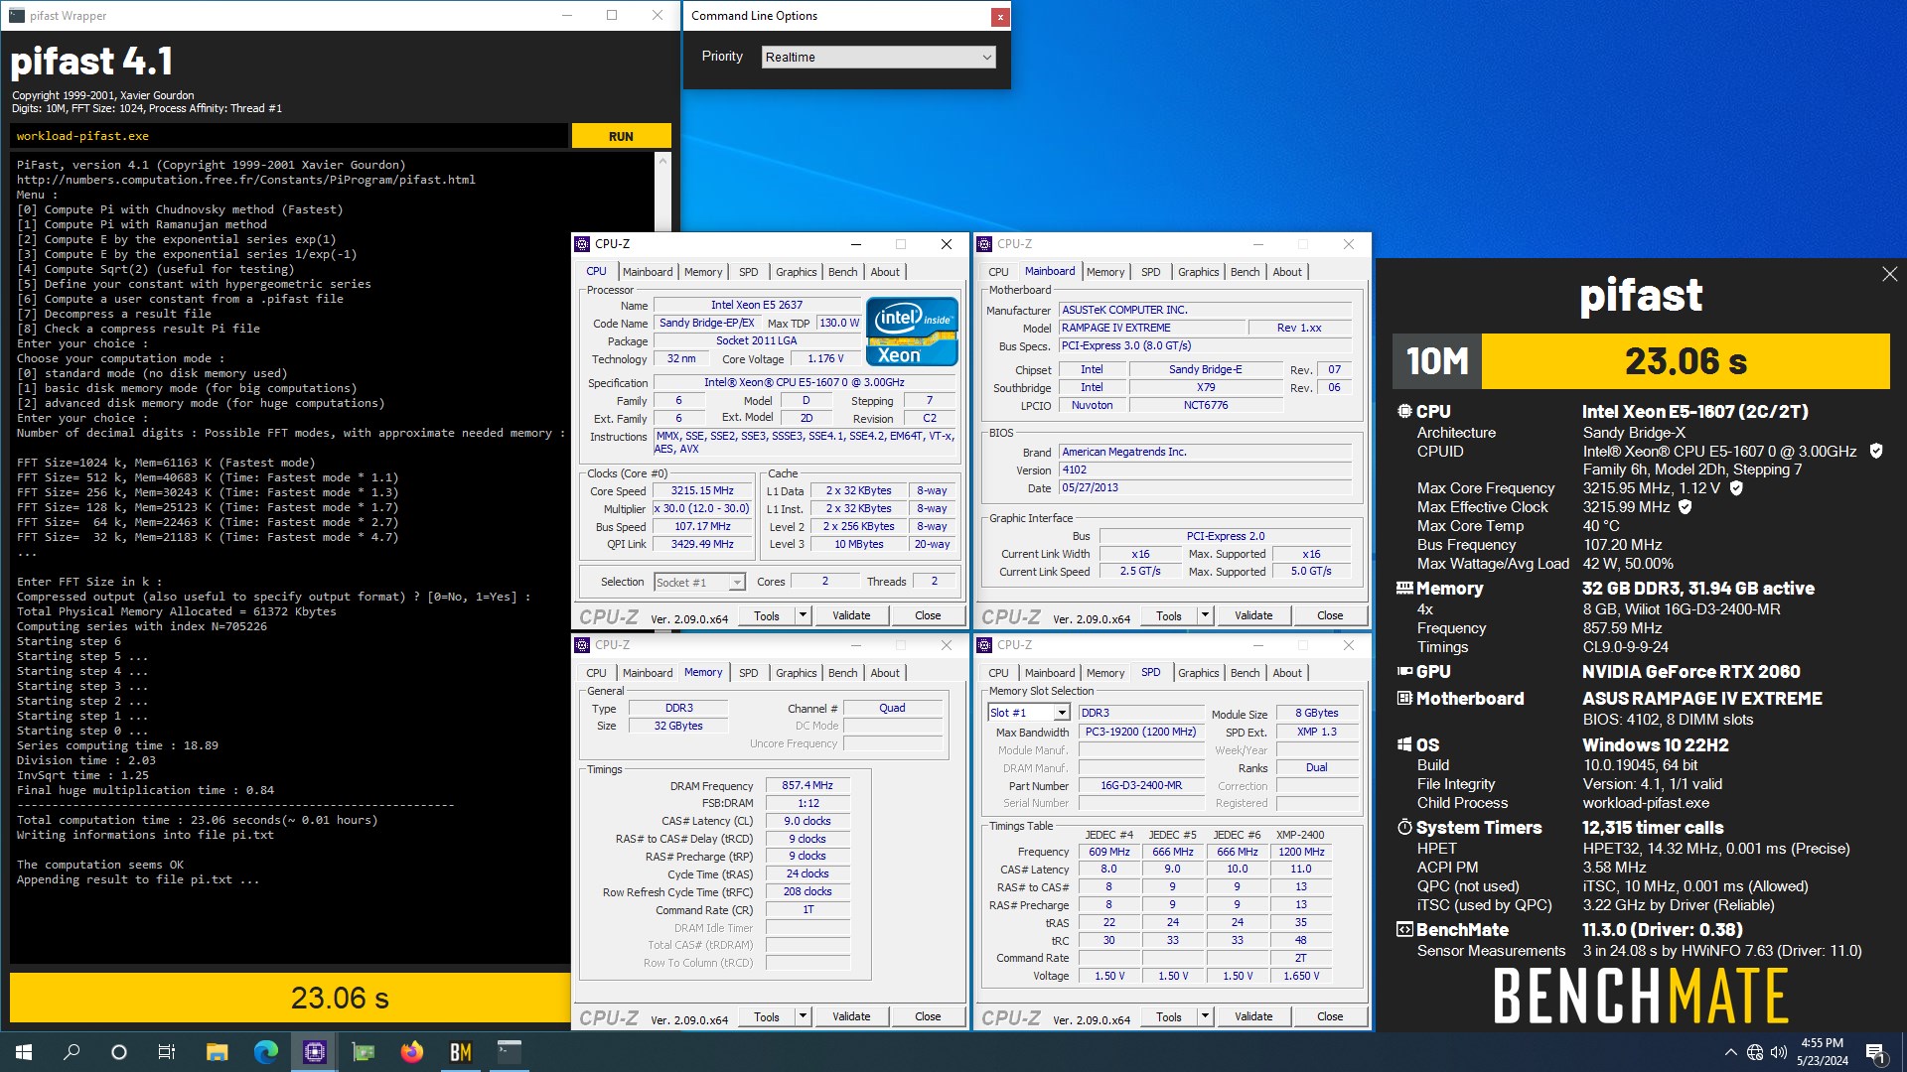Close the BenchMate pifast result panel
This screenshot has width=1907, height=1072.
pyautogui.click(x=1889, y=274)
